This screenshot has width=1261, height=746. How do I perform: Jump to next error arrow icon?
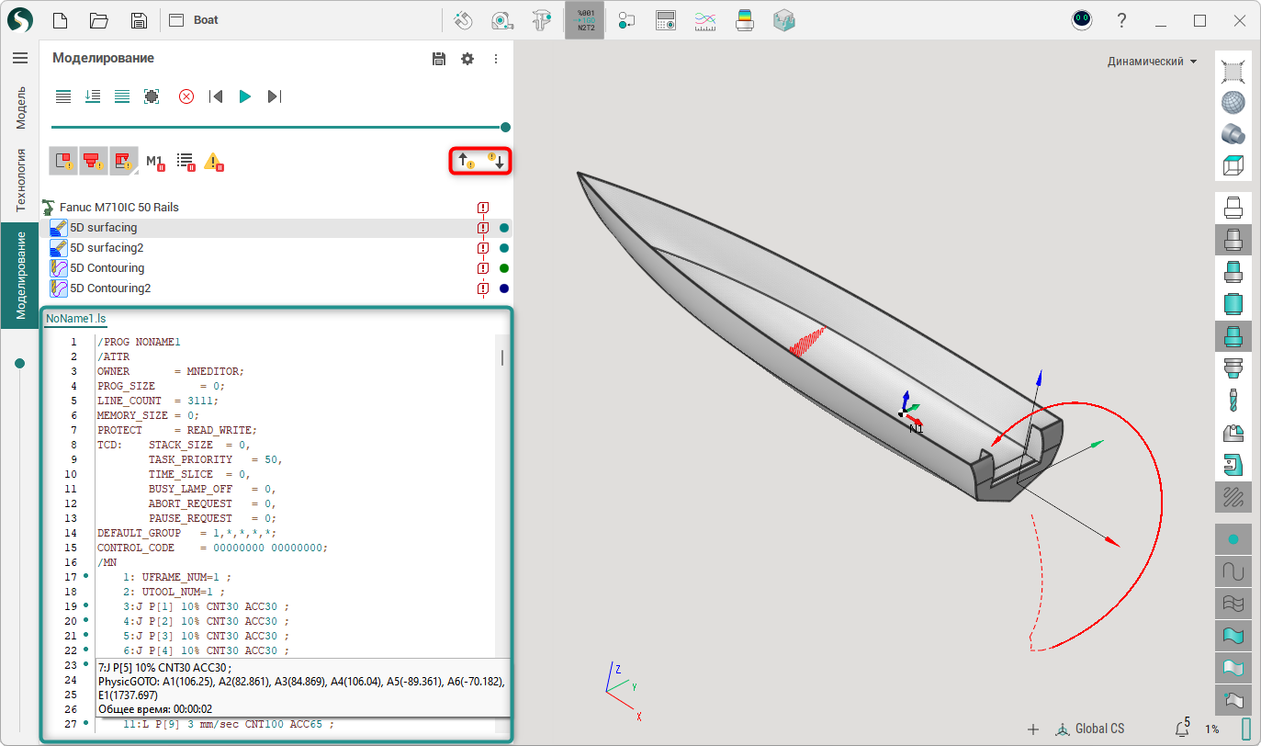496,162
